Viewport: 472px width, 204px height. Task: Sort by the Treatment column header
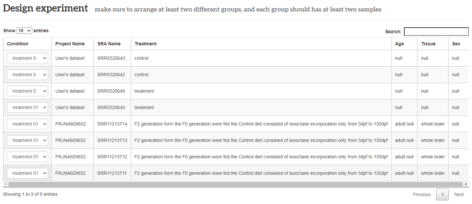[x=146, y=44]
